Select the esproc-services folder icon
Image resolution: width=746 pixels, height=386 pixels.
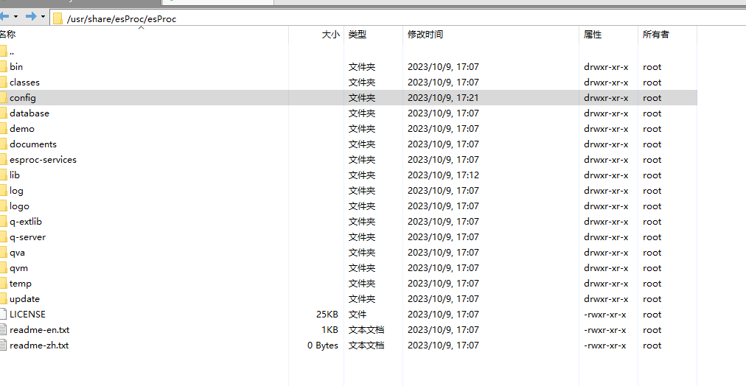tap(4, 159)
